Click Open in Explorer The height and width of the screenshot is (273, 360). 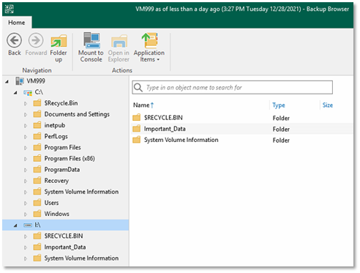pos(119,48)
